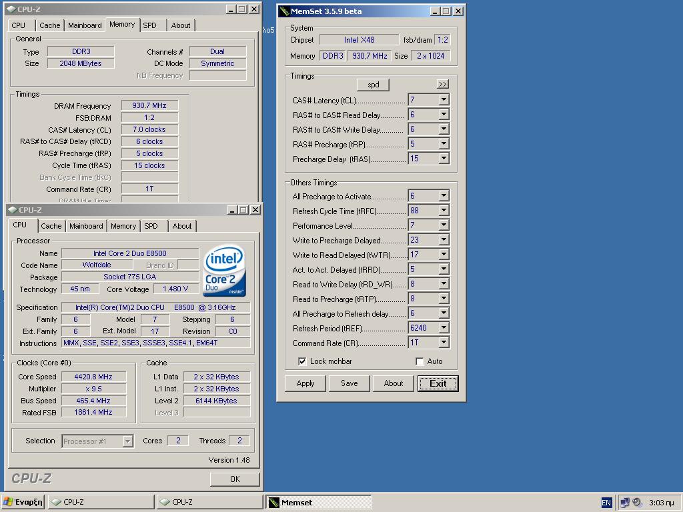Click the About button in MemSet
Screen dimensions: 683x512
pos(394,383)
